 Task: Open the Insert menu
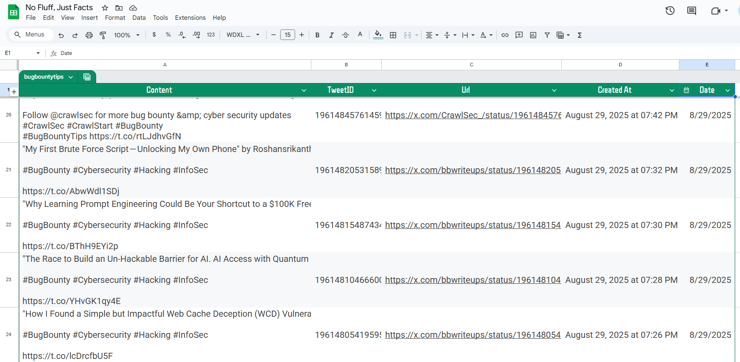point(90,18)
